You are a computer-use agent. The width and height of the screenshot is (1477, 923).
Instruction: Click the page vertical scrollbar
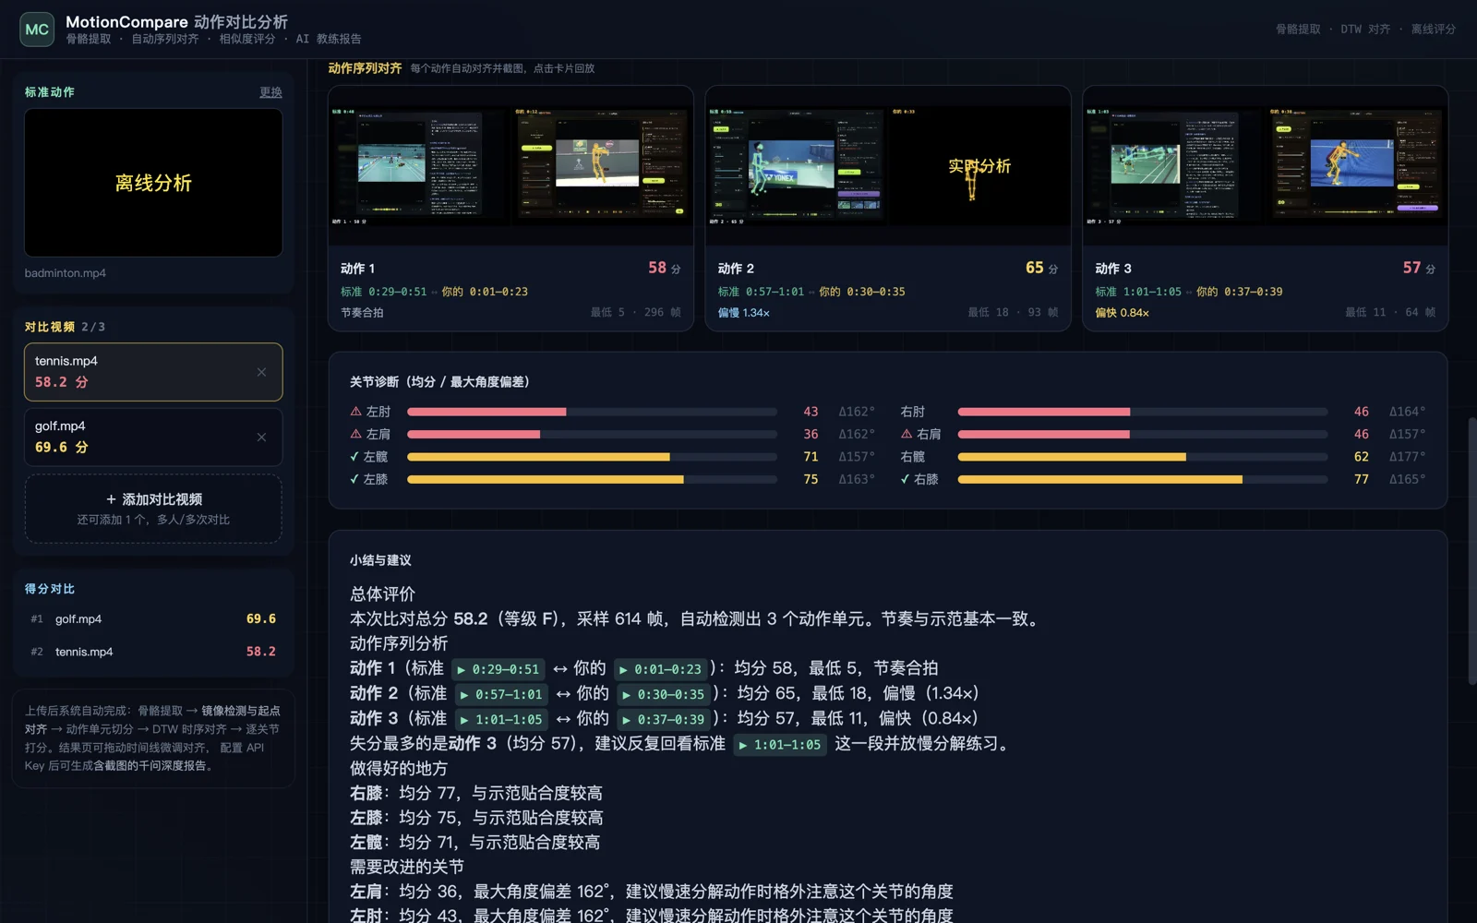pos(1472,550)
